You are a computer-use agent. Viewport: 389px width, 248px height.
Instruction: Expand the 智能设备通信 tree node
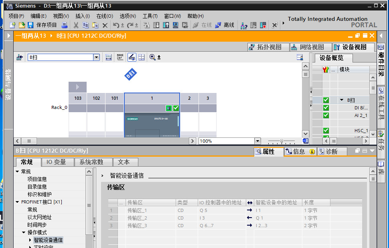(30, 240)
